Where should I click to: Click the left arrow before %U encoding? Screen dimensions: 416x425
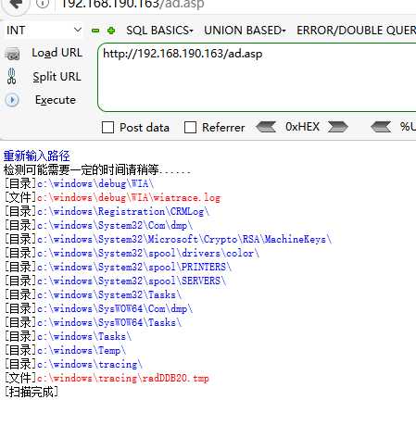click(x=381, y=127)
